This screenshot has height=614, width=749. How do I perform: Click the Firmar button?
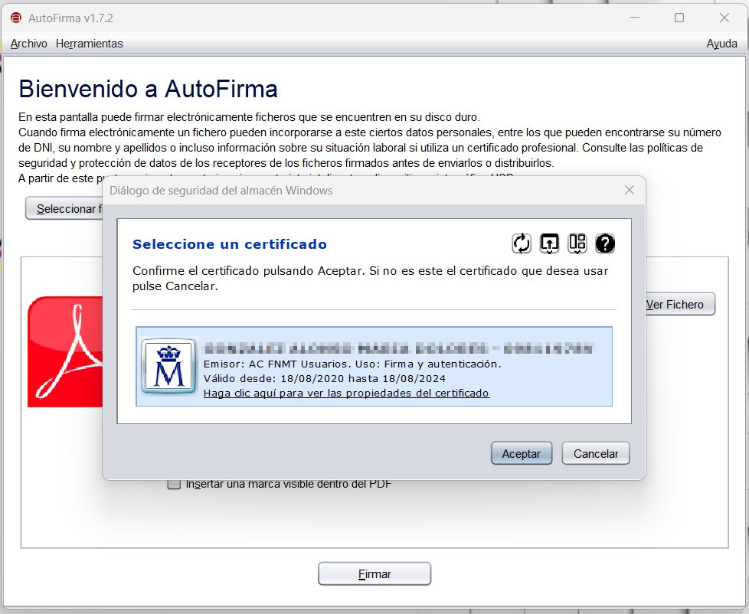(374, 573)
